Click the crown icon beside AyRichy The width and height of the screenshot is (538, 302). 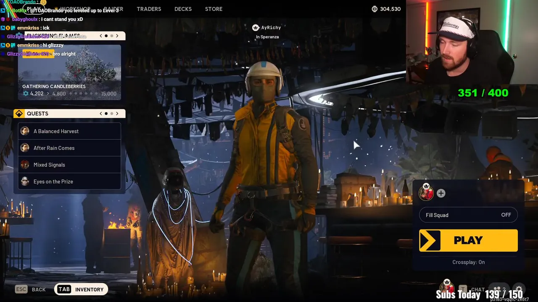coord(255,28)
